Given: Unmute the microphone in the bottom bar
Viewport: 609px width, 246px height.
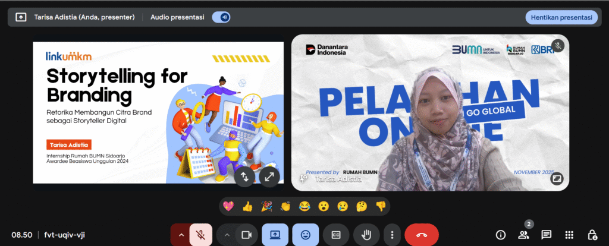Looking at the screenshot, I should coord(201,235).
